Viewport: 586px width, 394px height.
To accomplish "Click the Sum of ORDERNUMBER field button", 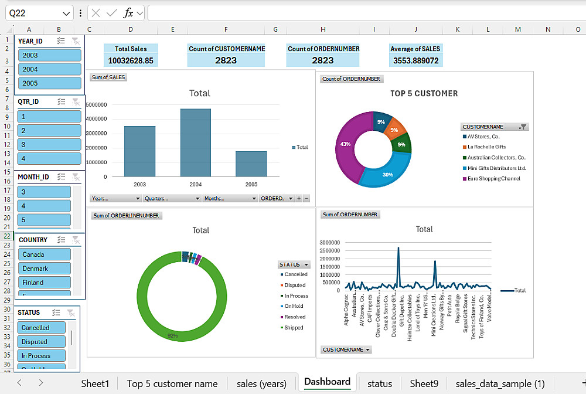I will [x=350, y=215].
